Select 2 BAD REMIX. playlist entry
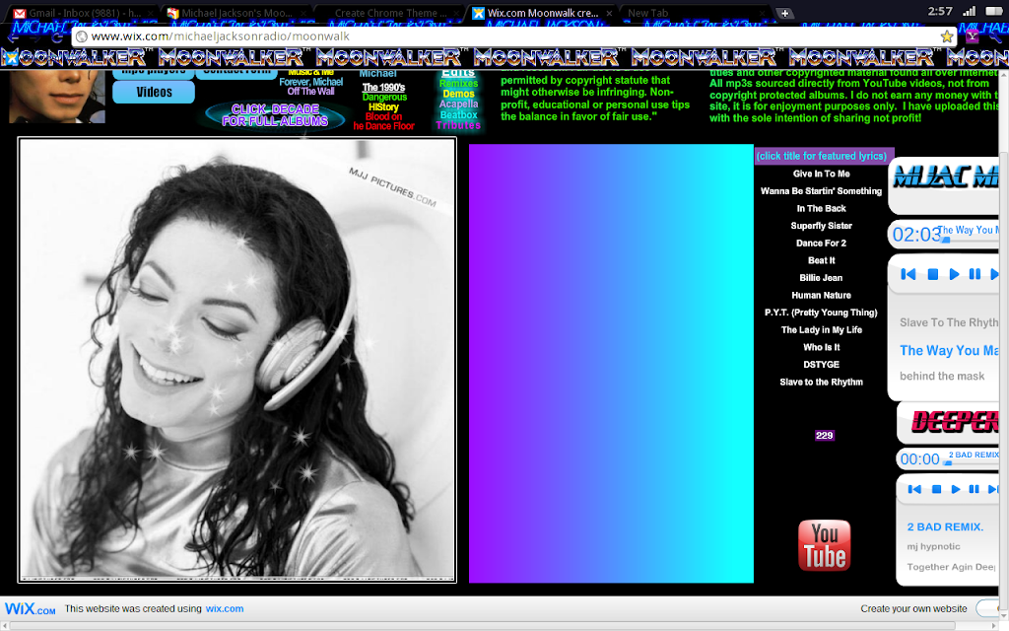The width and height of the screenshot is (1009, 631). tap(945, 526)
